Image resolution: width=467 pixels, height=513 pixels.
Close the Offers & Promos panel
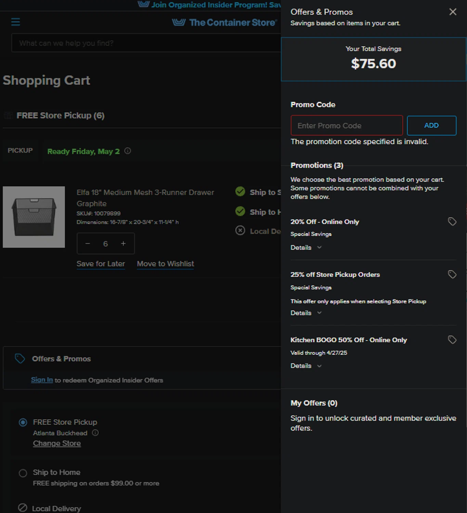coord(453,12)
